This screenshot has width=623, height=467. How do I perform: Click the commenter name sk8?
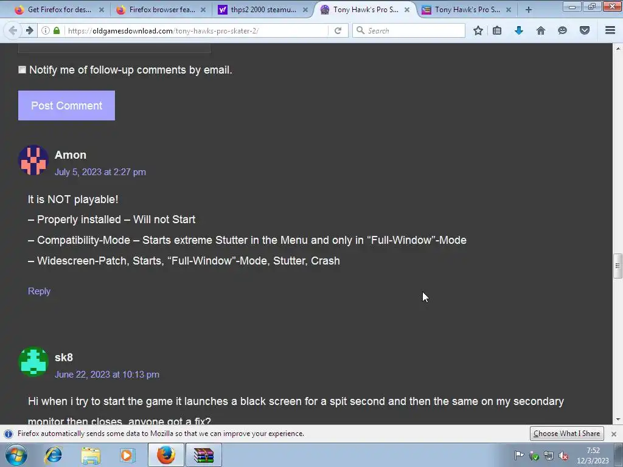pyautogui.click(x=63, y=358)
